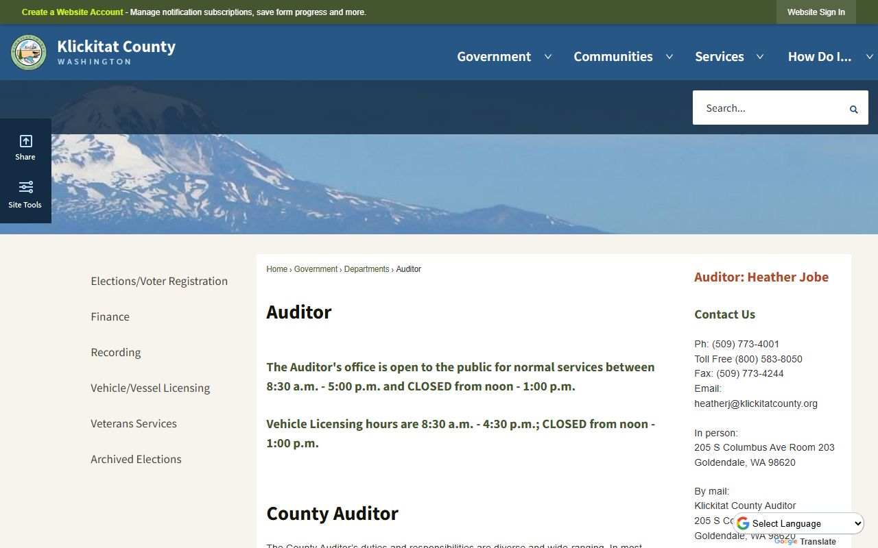Viewport: 878px width, 548px height.
Task: Click the Klickitat County seal logo
Action: click(x=29, y=53)
